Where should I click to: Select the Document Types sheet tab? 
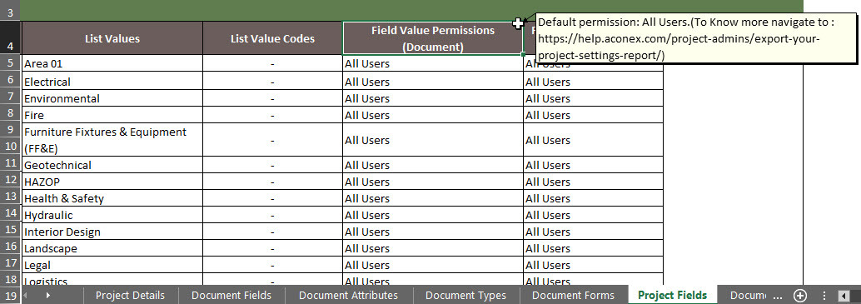tap(465, 295)
